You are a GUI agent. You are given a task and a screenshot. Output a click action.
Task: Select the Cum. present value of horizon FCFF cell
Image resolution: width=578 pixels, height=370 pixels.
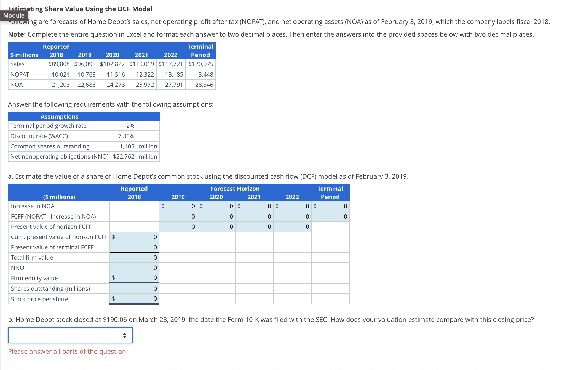coord(135,237)
